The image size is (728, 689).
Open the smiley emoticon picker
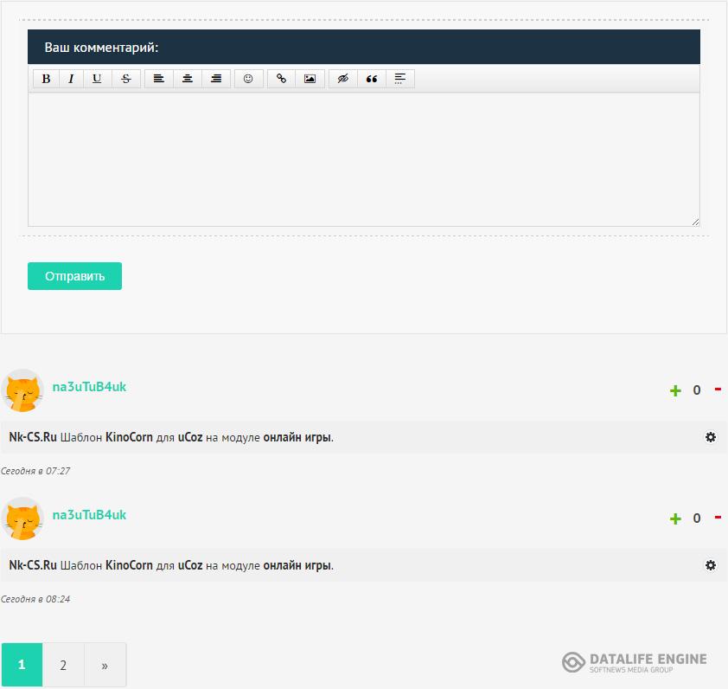248,79
